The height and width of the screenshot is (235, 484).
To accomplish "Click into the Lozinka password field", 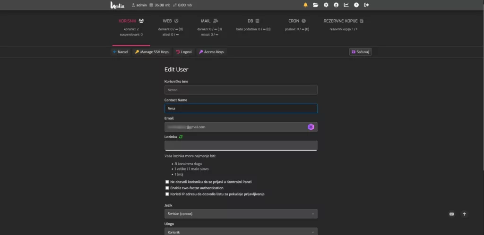I will pyautogui.click(x=241, y=145).
